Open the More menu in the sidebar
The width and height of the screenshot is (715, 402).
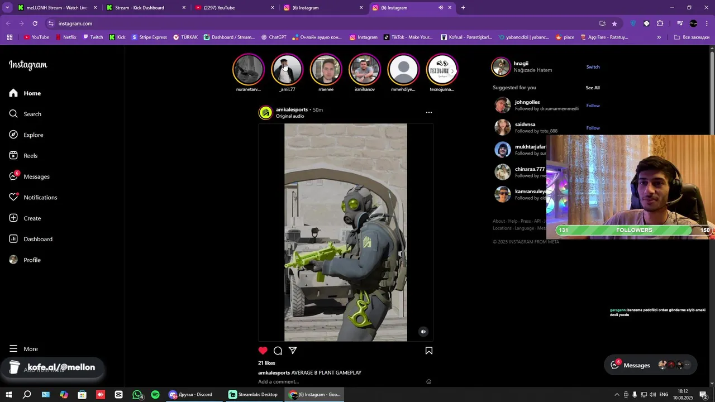click(x=23, y=349)
